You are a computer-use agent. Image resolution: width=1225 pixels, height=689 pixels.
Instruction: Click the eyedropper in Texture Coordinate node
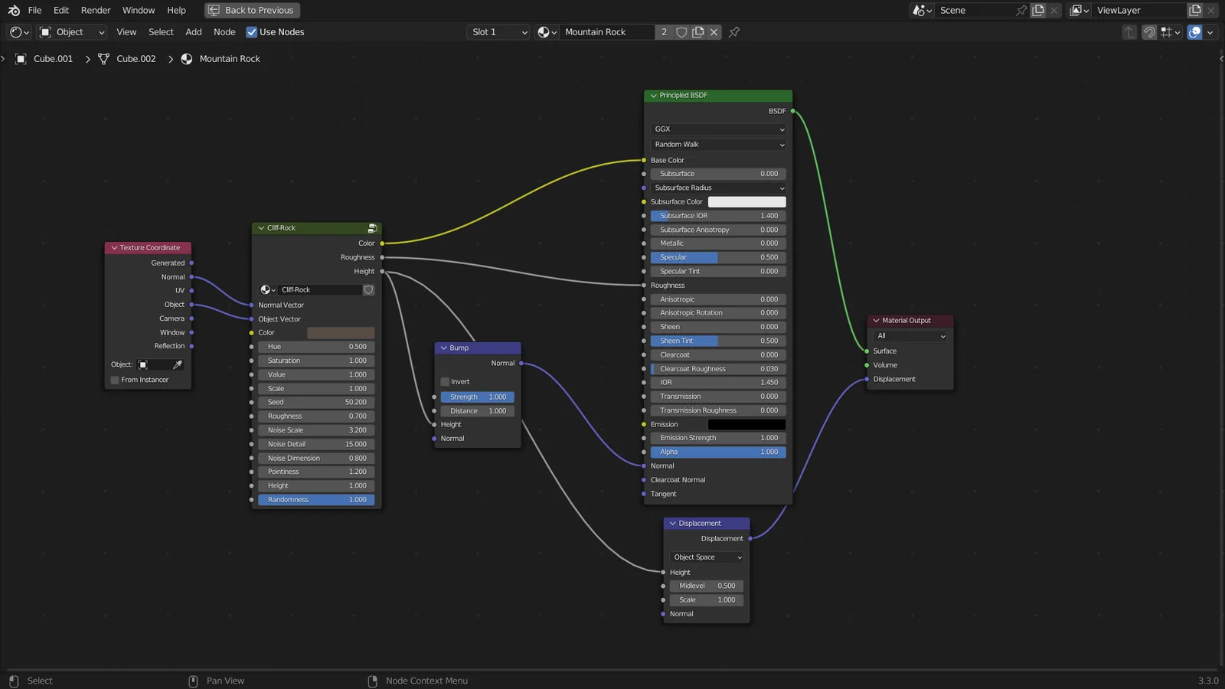click(178, 365)
